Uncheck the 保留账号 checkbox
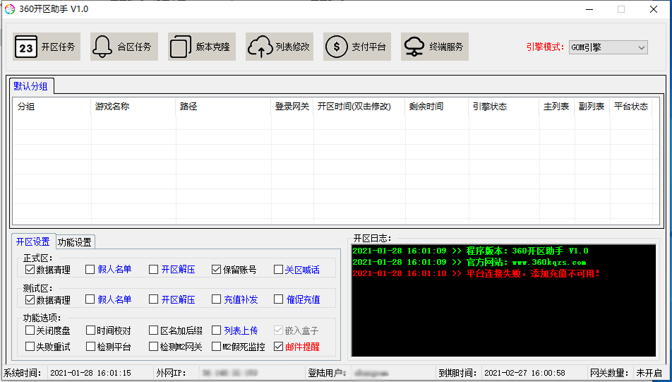The width and height of the screenshot is (672, 382). 217,270
